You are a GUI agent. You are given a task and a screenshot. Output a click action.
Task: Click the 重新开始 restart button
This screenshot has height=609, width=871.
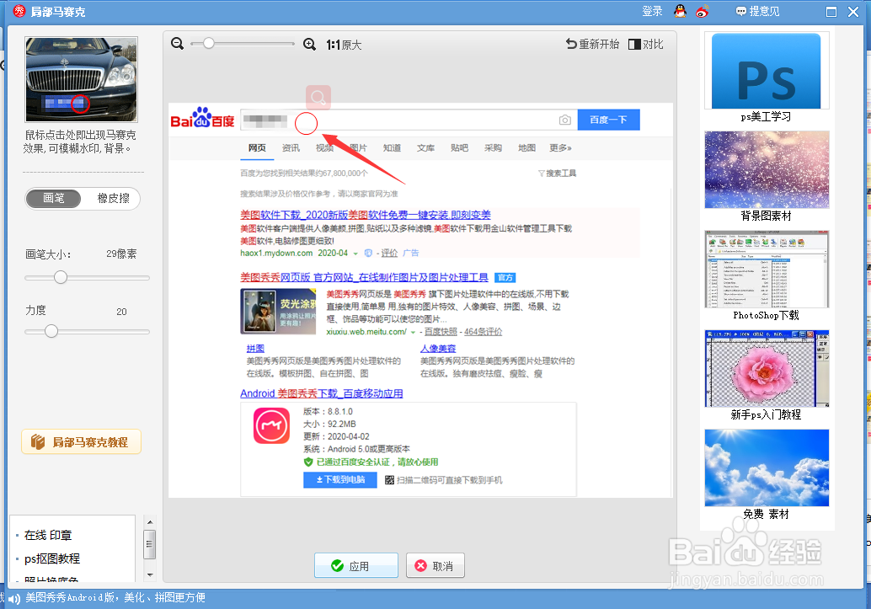coord(592,44)
